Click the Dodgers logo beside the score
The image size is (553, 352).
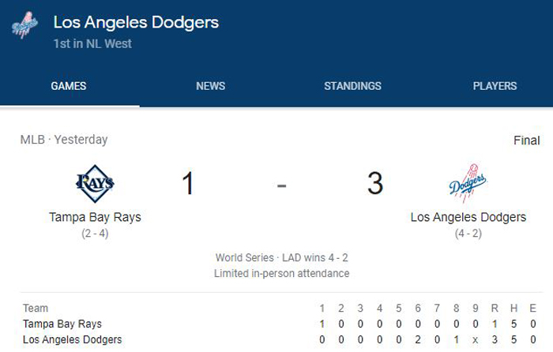[468, 183]
